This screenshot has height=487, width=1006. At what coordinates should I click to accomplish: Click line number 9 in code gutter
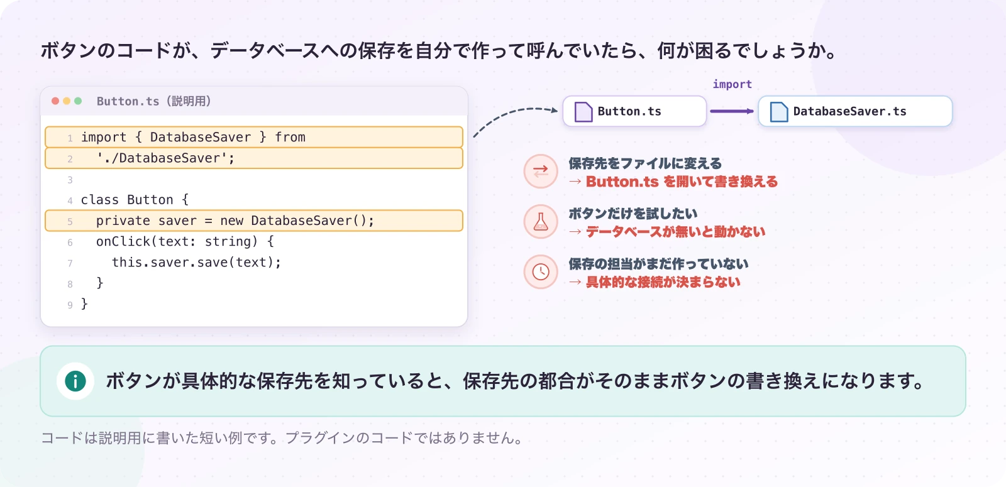[x=70, y=305]
